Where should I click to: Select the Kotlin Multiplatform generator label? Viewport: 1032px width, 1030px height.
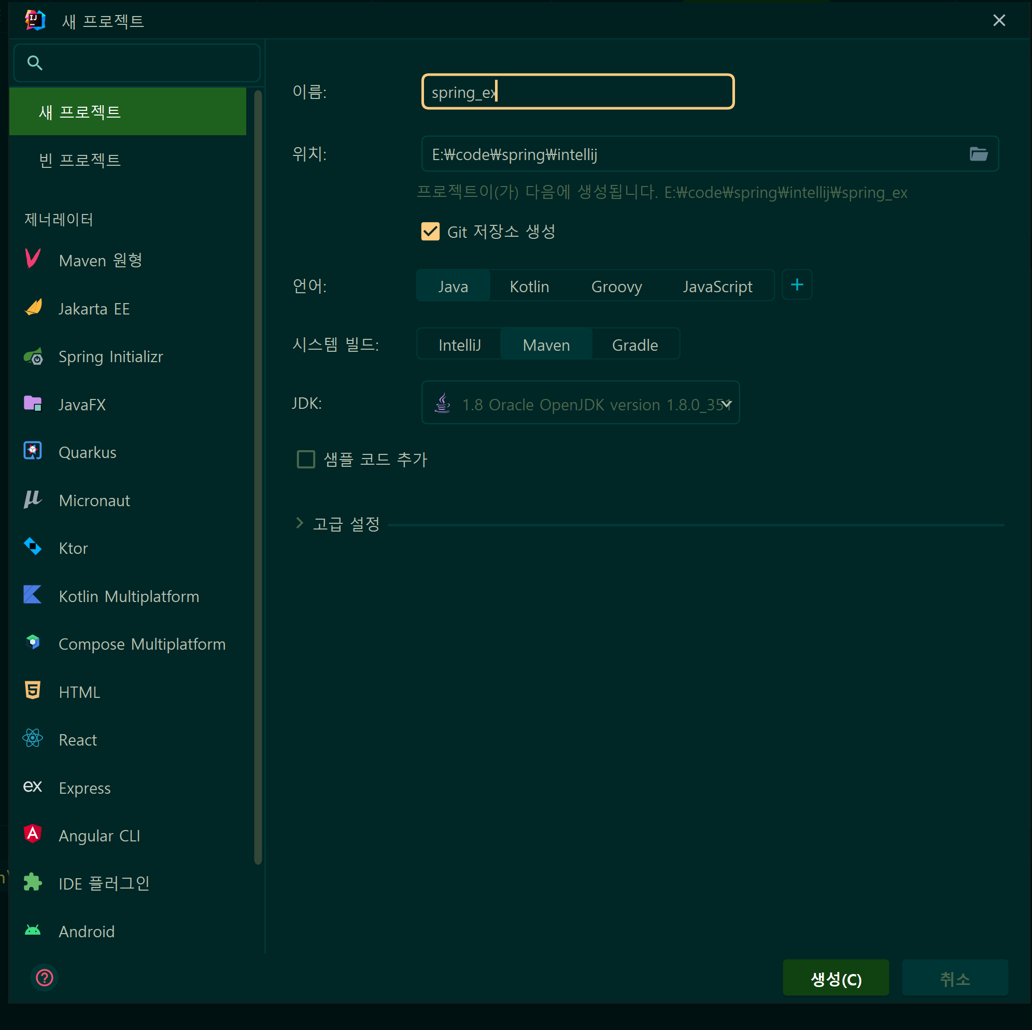[x=129, y=596]
